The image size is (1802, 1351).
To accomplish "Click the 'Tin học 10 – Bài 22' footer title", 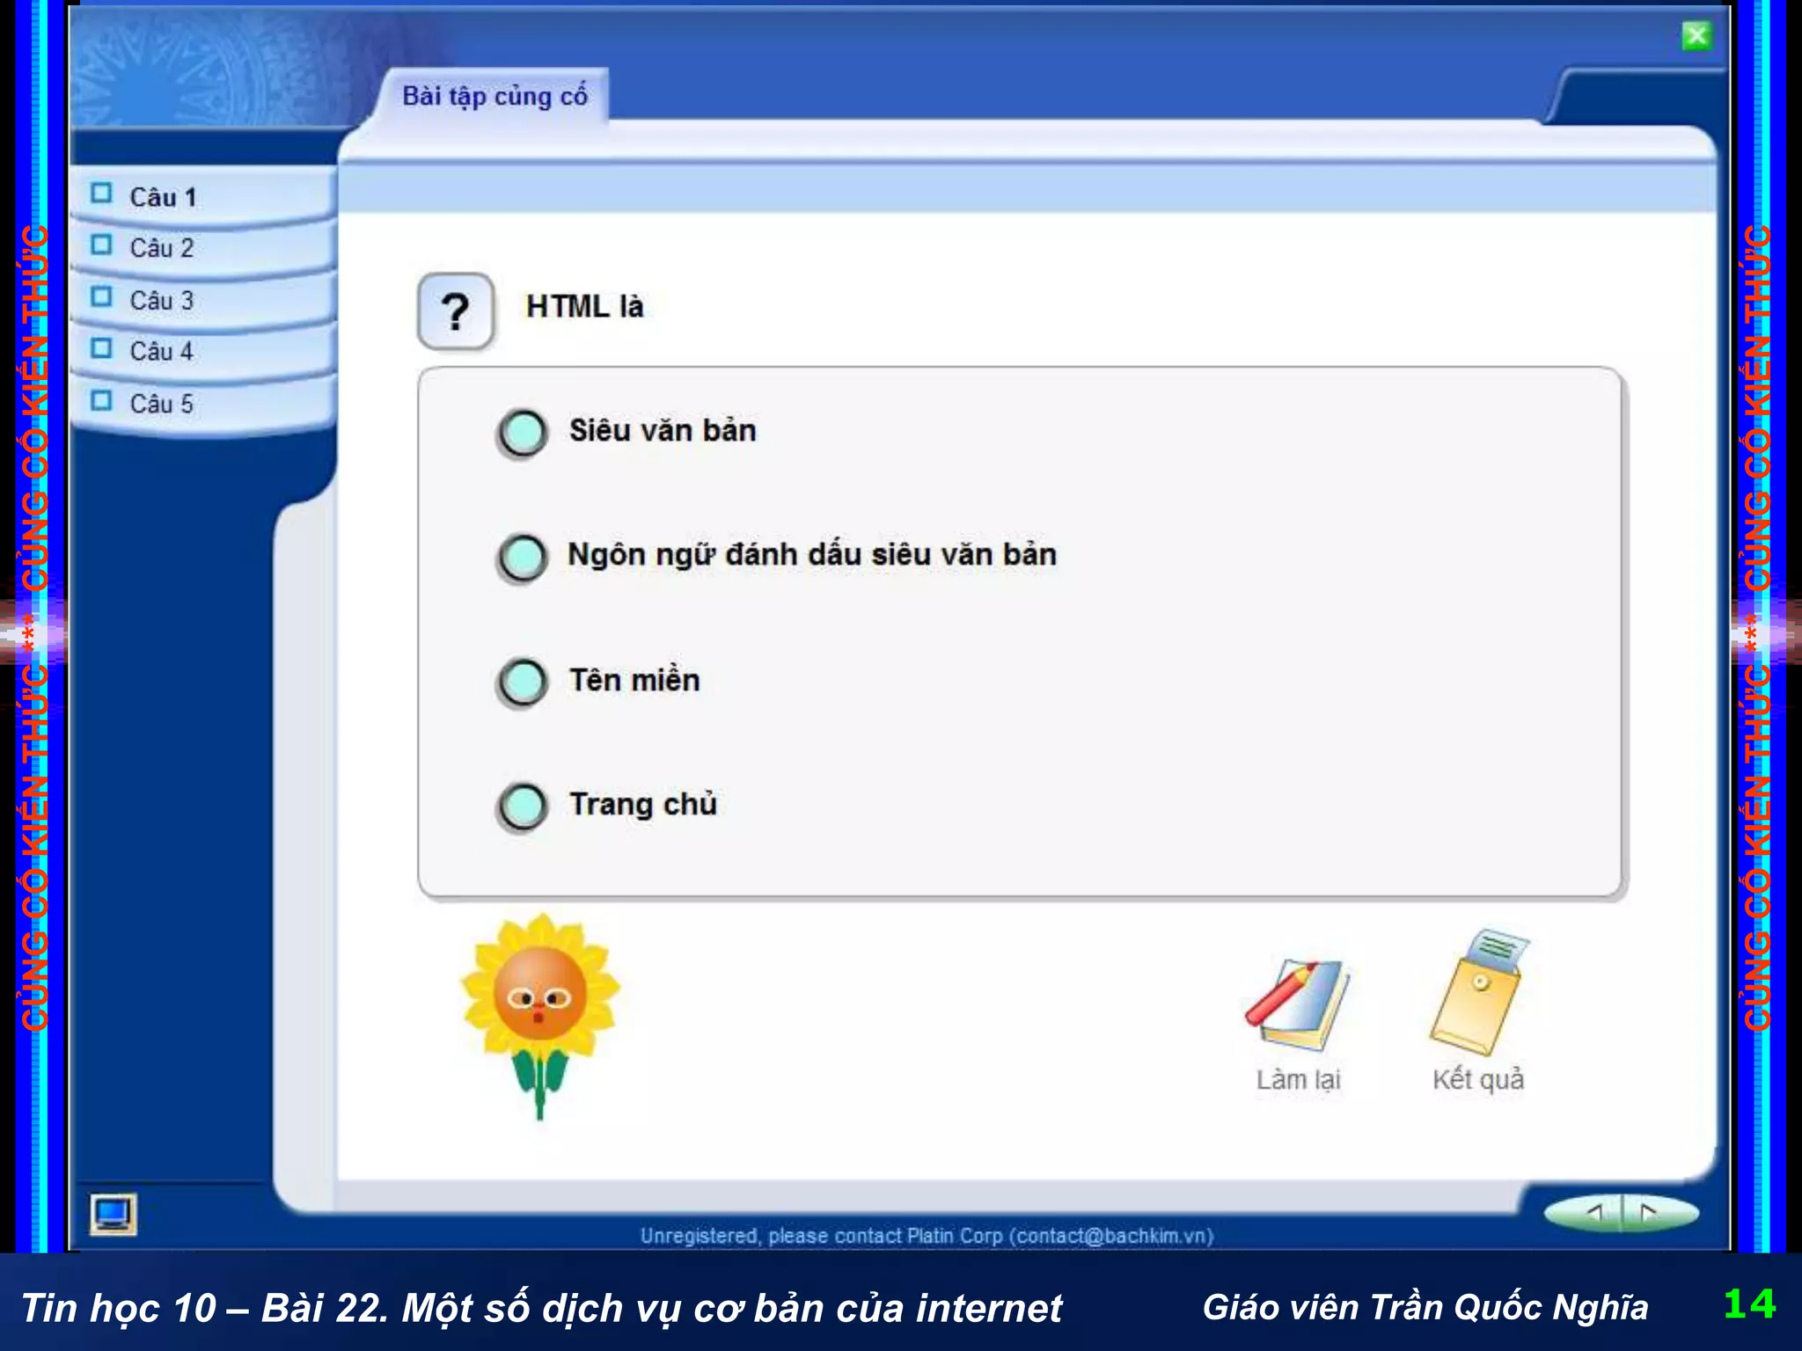I will [541, 1308].
